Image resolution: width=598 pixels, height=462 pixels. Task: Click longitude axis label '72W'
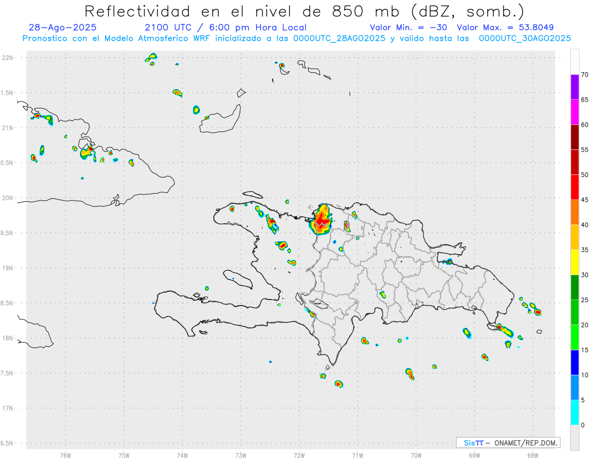[x=299, y=455]
